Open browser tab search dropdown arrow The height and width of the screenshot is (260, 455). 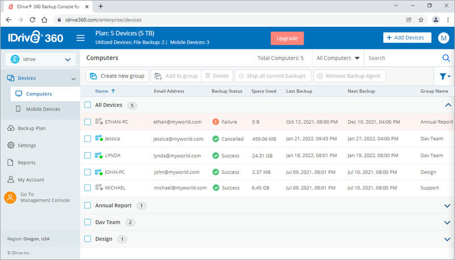[x=396, y=6]
